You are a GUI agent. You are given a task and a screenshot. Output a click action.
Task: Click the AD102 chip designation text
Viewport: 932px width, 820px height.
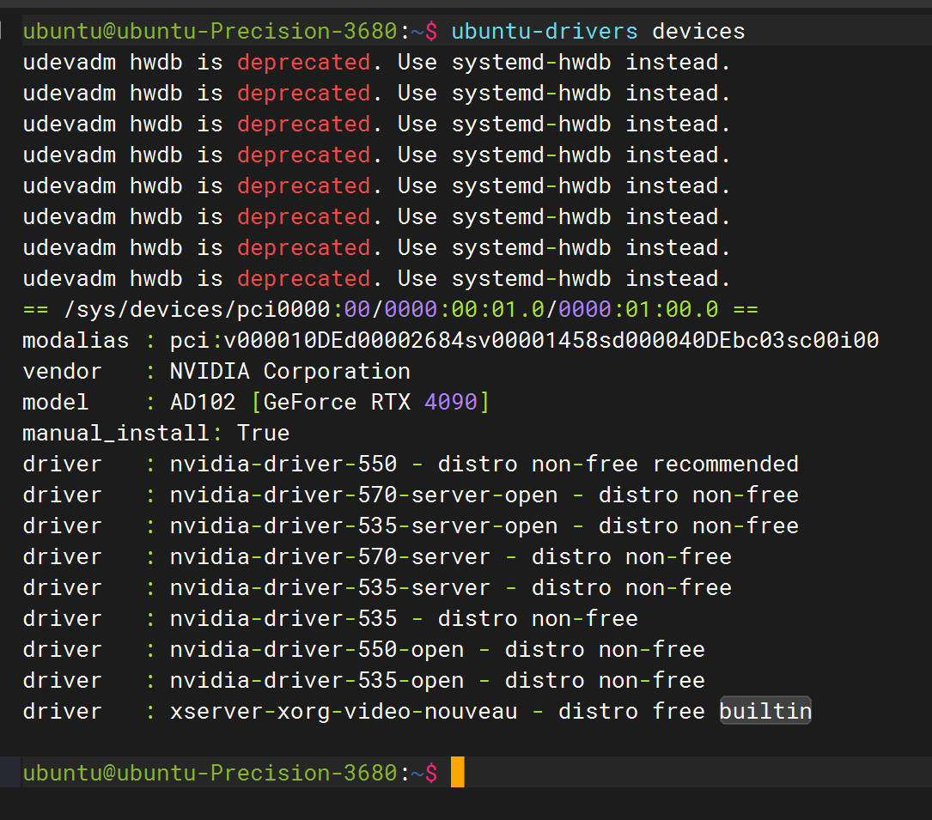pyautogui.click(x=198, y=401)
